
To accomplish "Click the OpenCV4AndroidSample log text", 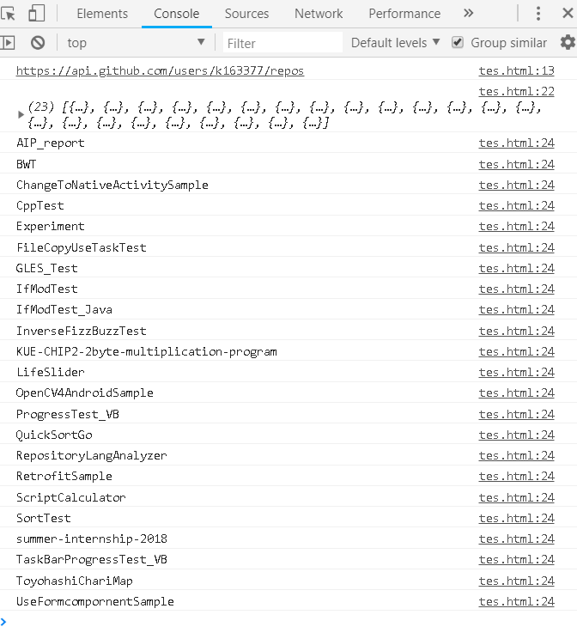I will click(x=85, y=393).
